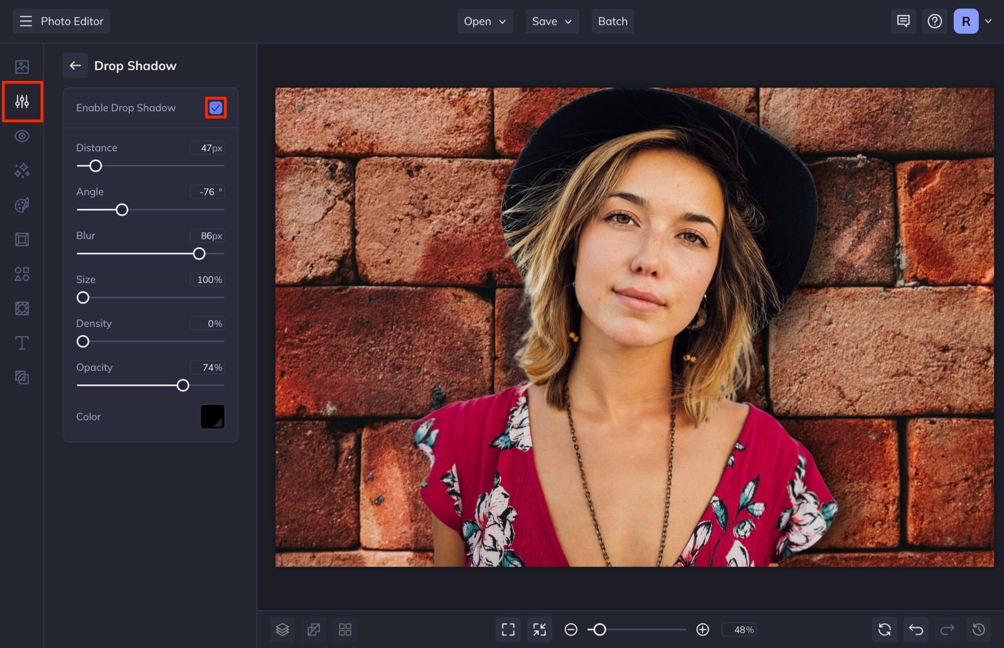Viewport: 1004px width, 648px height.
Task: Click the before/after compare toggle
Action: coord(313,629)
